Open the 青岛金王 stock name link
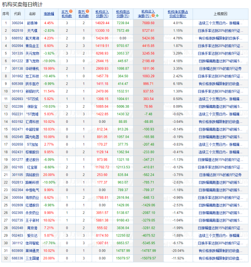 point(32,46)
